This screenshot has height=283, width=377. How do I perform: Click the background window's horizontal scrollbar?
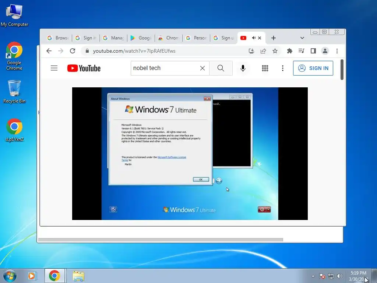click(x=161, y=240)
